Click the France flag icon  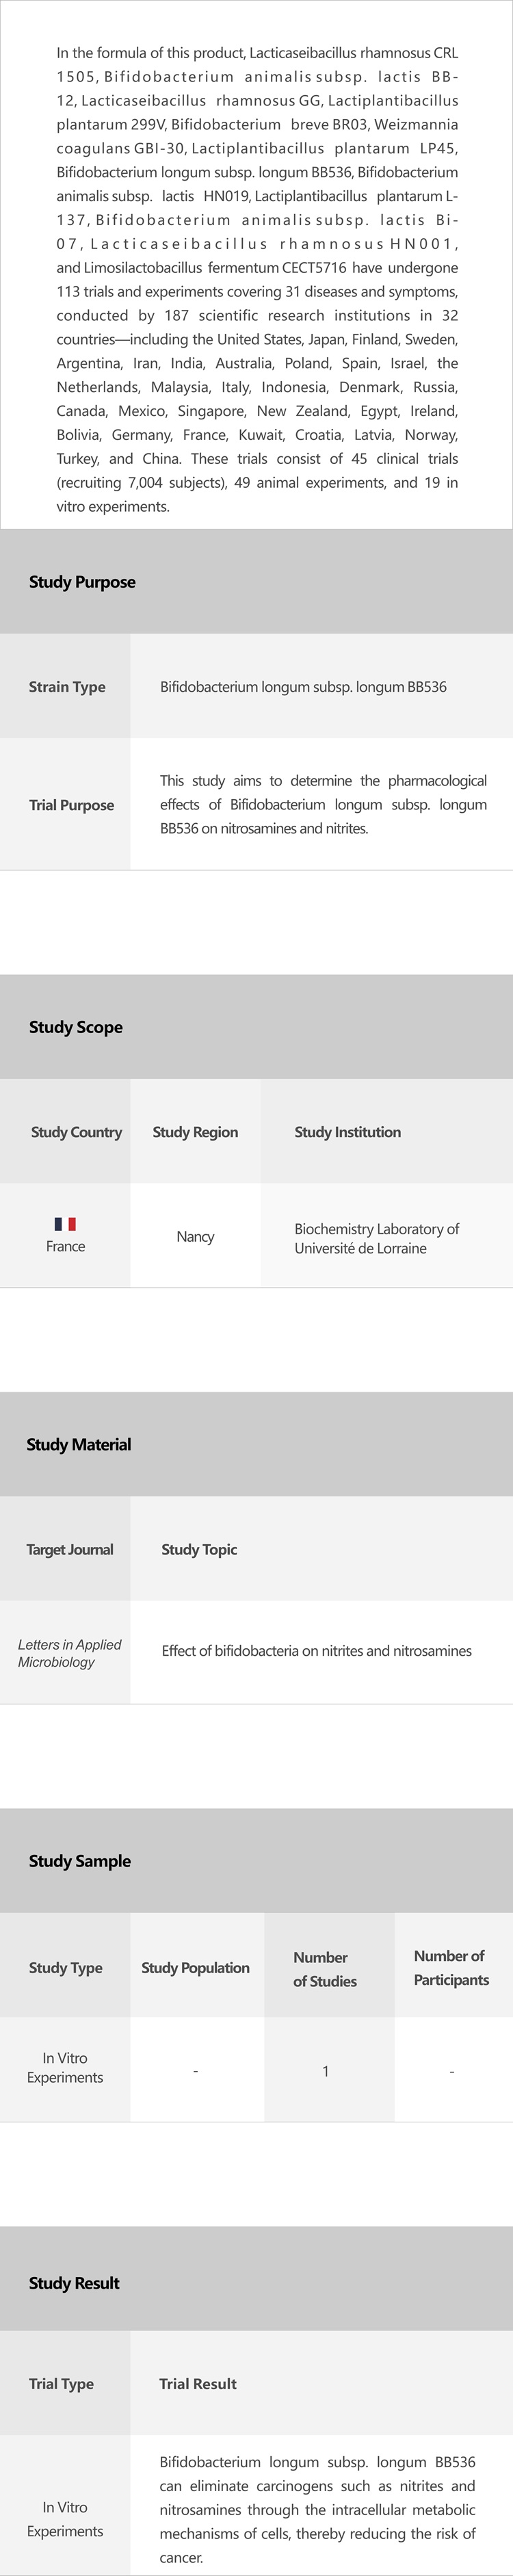[x=65, y=1223]
